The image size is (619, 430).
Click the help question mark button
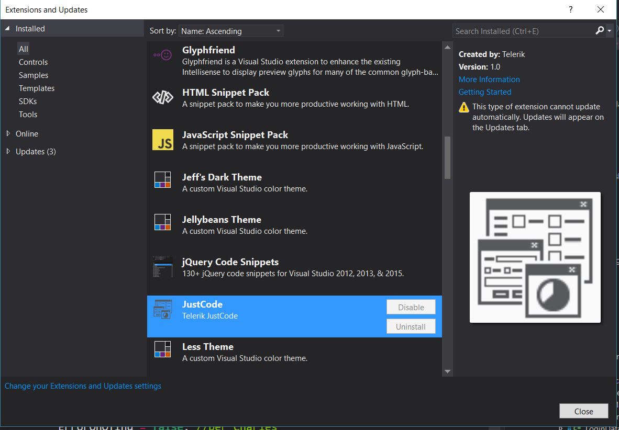tap(570, 9)
